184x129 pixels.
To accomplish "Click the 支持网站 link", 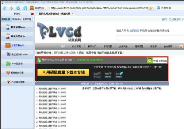I will 134,31.
